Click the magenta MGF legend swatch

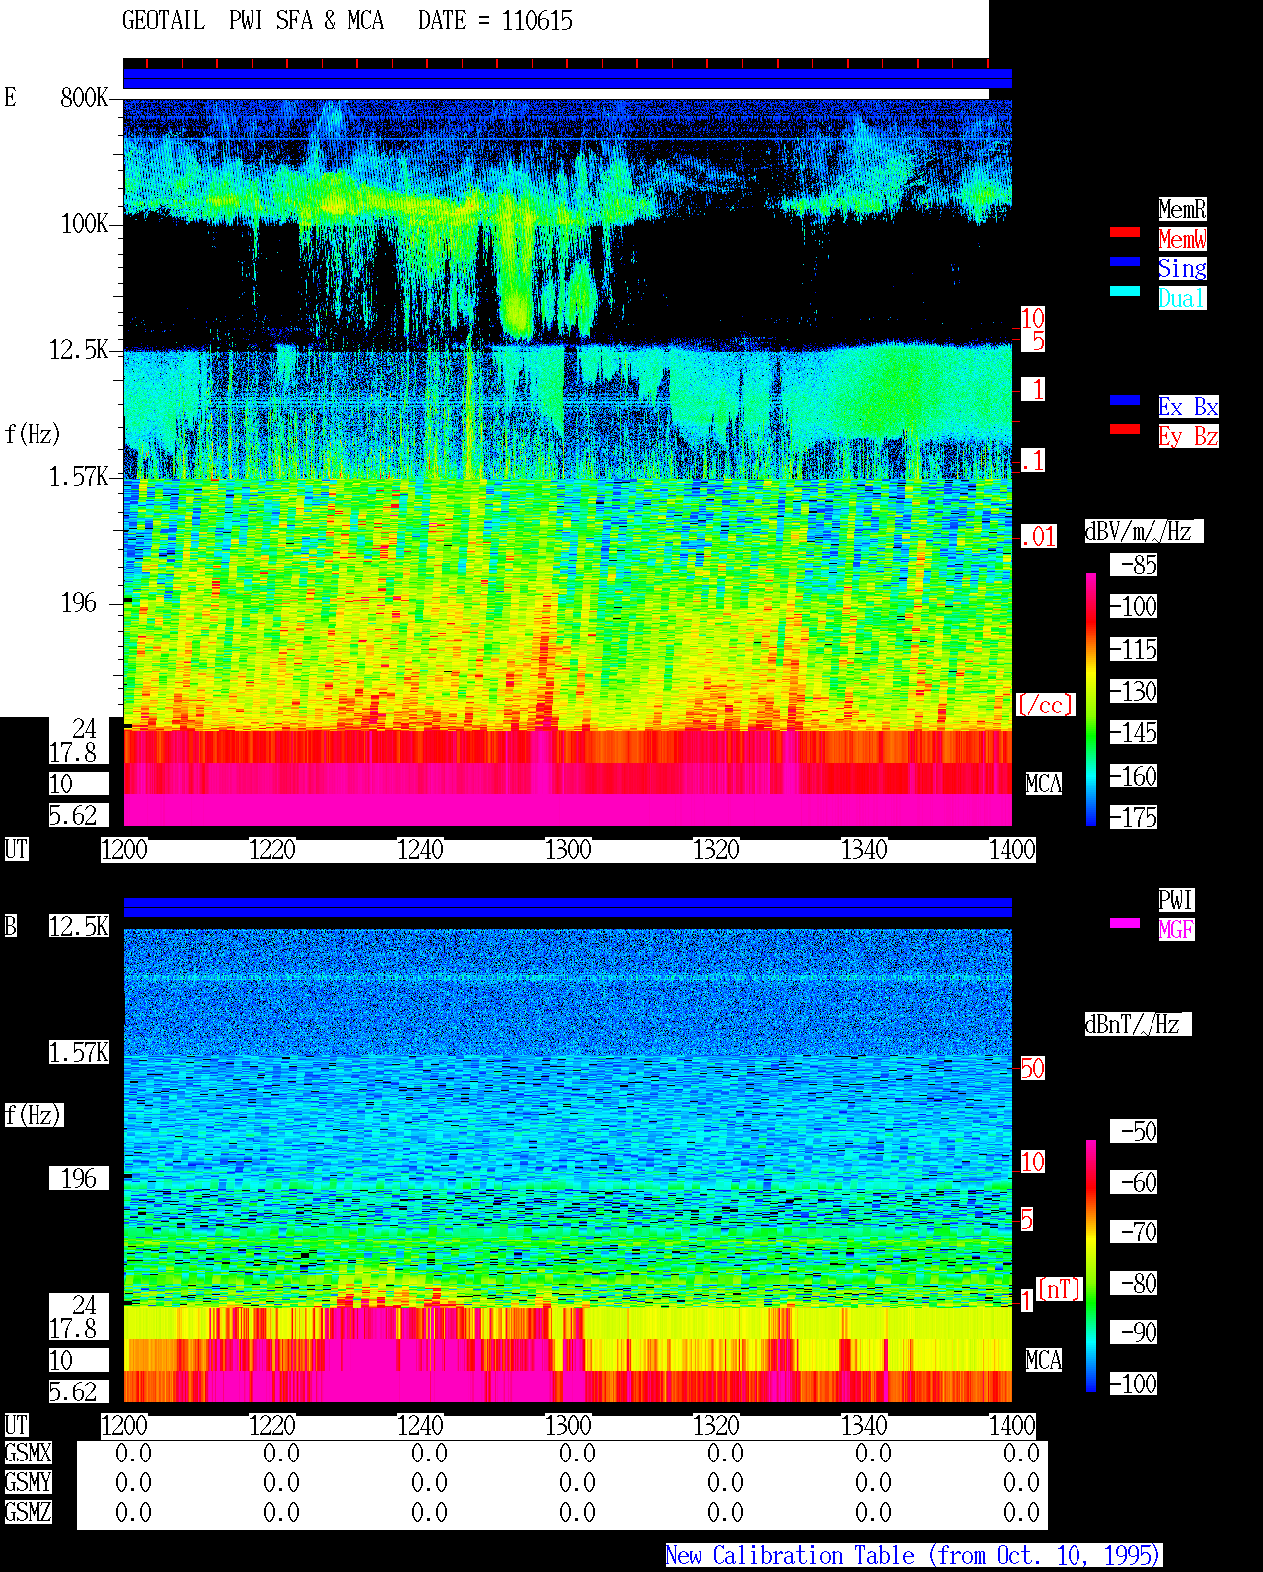[x=1125, y=923]
